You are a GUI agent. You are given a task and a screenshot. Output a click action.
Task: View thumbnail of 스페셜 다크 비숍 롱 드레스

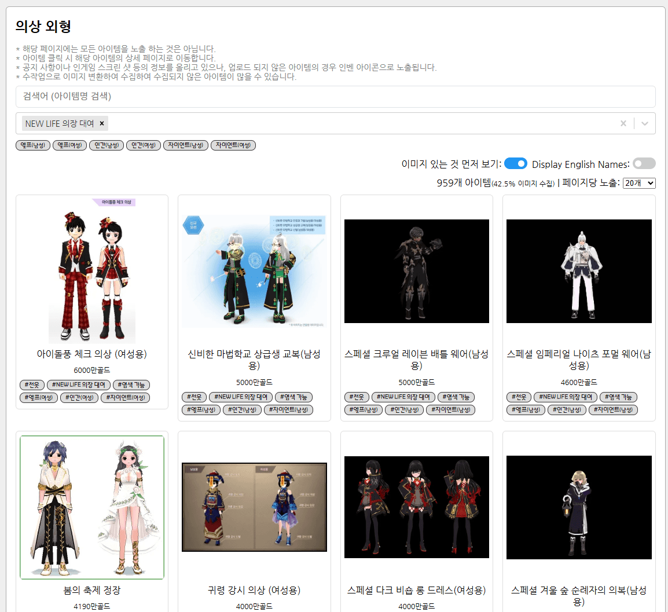point(416,507)
